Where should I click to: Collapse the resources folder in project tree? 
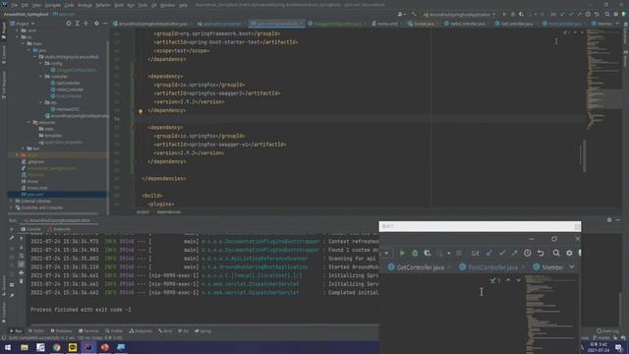click(x=29, y=122)
